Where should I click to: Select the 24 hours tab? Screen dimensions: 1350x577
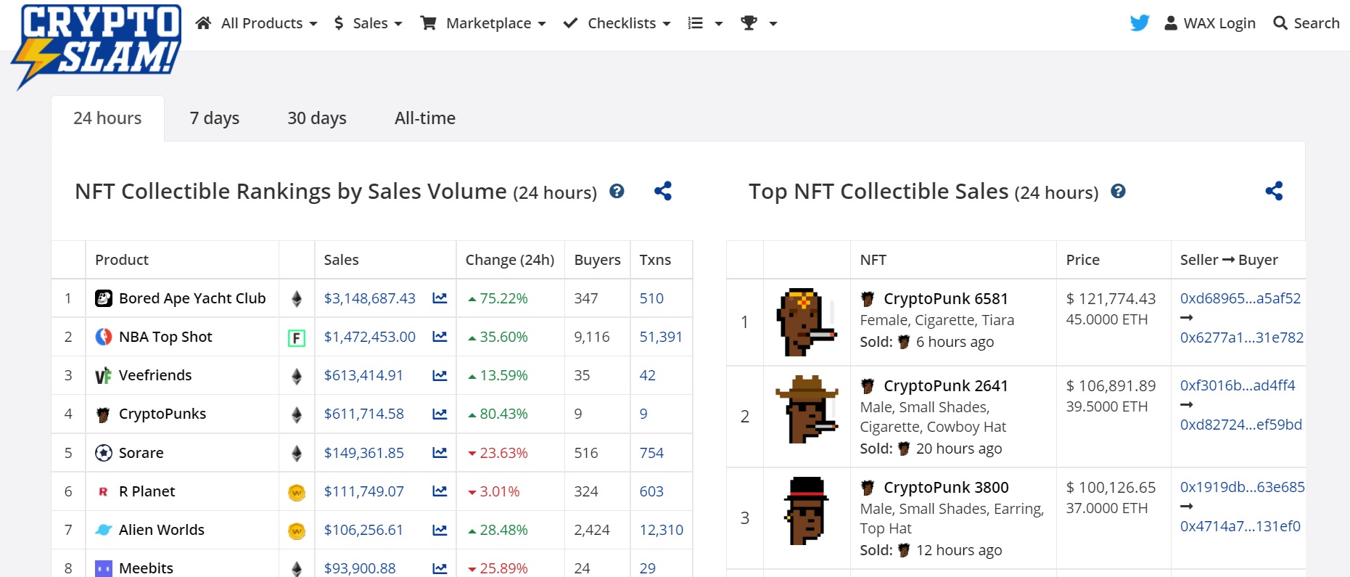coord(107,118)
